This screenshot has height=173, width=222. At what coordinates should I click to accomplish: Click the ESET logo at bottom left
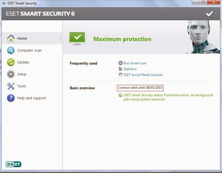tap(13, 164)
